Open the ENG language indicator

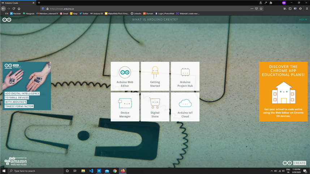[288, 171]
